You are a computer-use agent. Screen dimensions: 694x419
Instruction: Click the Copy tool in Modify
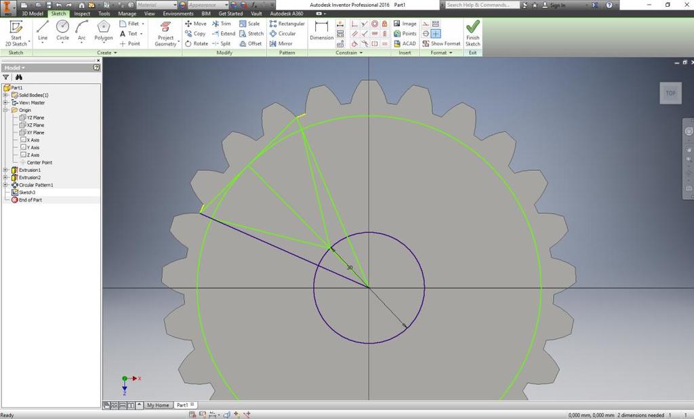pos(195,33)
